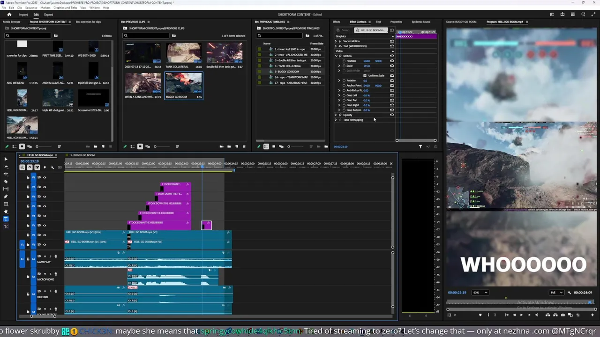The height and width of the screenshot is (337, 600).
Task: Open the Media Browser tab
Action: click(x=12, y=22)
